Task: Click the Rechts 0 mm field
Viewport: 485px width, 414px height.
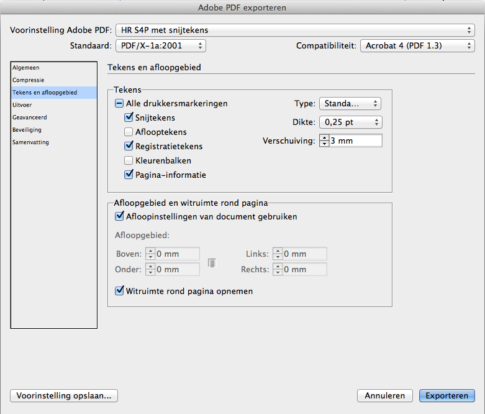Action: click(x=305, y=269)
